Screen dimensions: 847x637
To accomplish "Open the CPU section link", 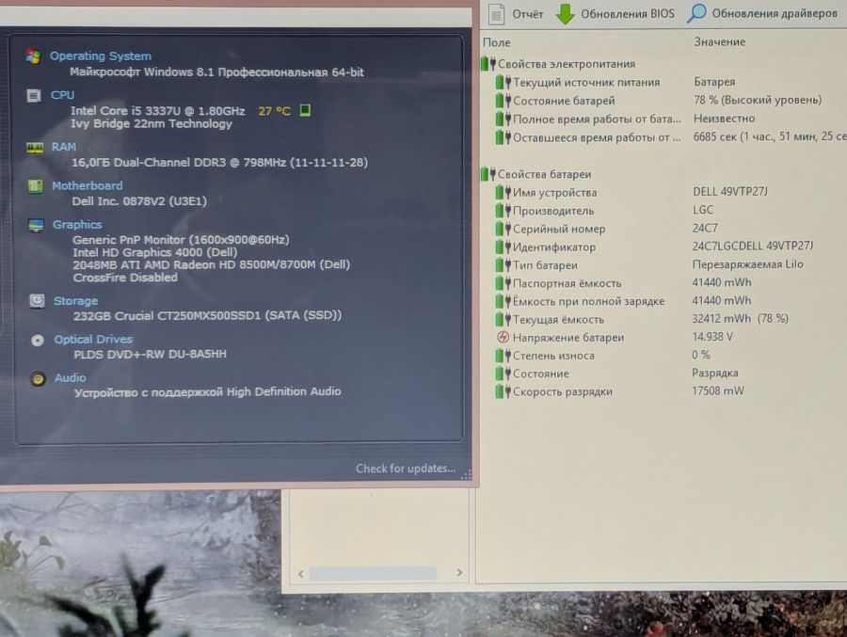I will tap(63, 95).
